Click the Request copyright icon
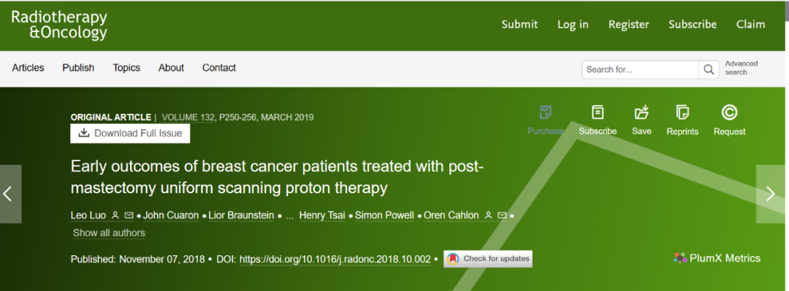Screen dimensions: 789x291 tap(729, 112)
